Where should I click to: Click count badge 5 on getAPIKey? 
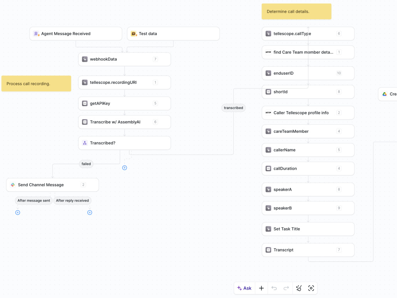155,103
